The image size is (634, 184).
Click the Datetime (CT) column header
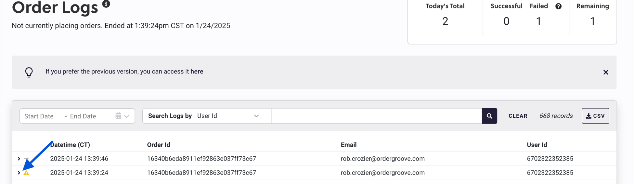(x=70, y=145)
